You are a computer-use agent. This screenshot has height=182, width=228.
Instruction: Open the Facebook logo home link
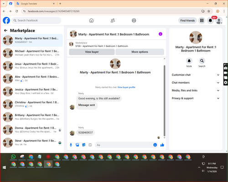pyautogui.click(x=6, y=20)
